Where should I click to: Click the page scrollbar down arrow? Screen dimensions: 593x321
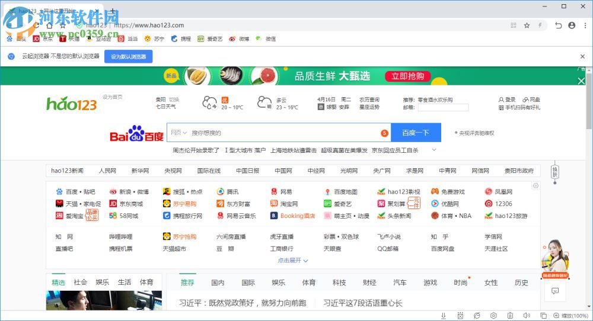[589, 307]
